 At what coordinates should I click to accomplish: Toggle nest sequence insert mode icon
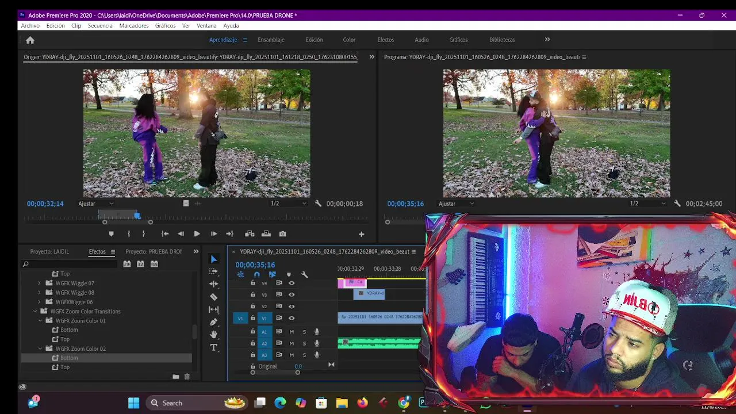tap(240, 275)
